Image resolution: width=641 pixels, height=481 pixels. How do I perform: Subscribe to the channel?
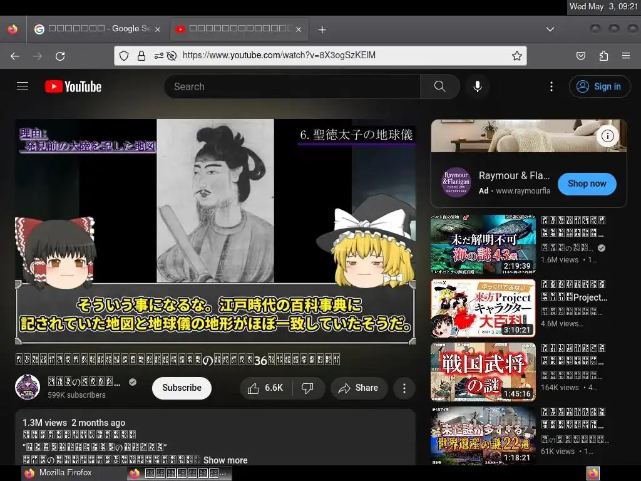pos(182,388)
